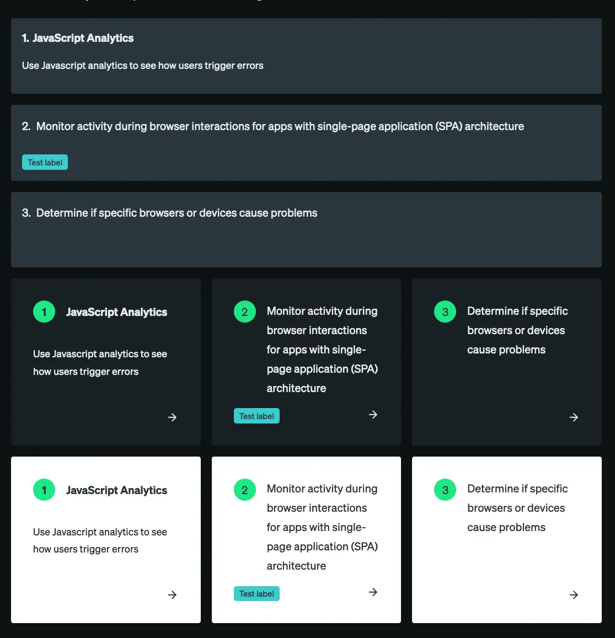Open the '3. Determine if specific browsers' row
The image size is (615, 638).
pos(306,229)
